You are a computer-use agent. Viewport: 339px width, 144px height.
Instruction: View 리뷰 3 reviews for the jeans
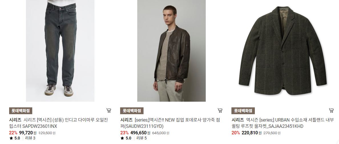coord(30,138)
